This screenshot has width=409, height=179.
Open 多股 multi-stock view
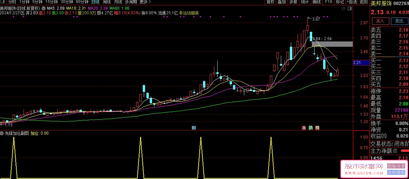tap(293, 2)
